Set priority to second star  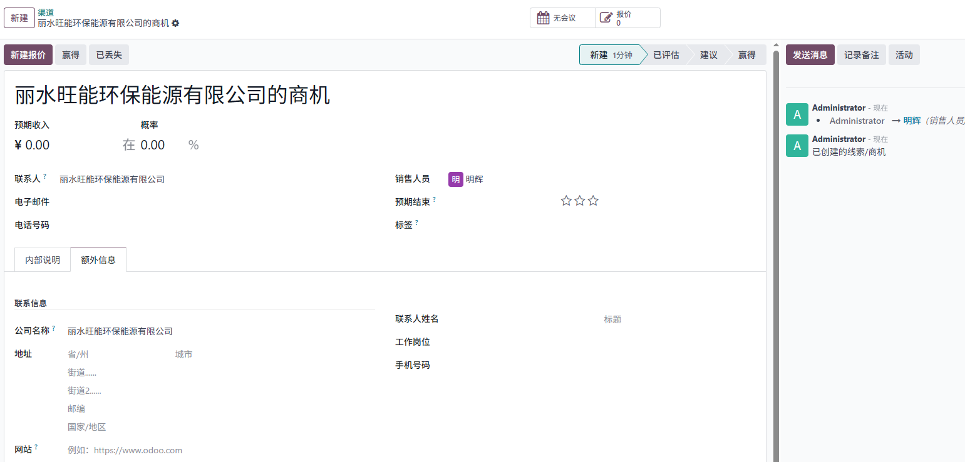tap(580, 201)
